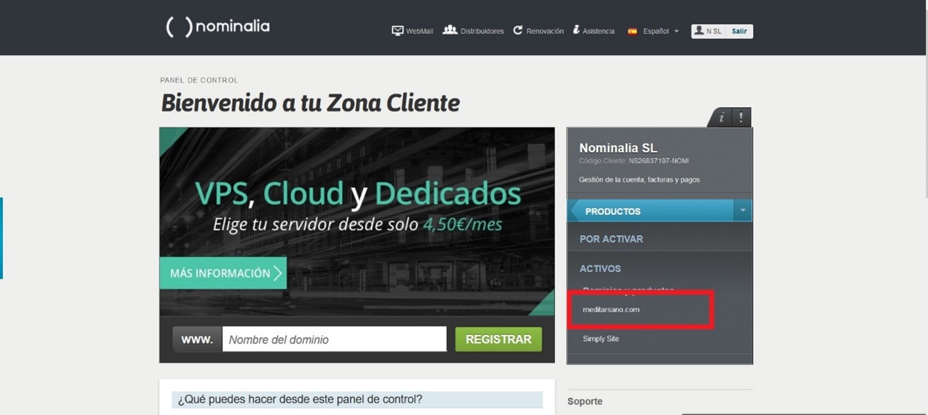This screenshot has height=415, width=928.
Task: Expand the Español language dropdown arrow
Action: click(x=677, y=31)
